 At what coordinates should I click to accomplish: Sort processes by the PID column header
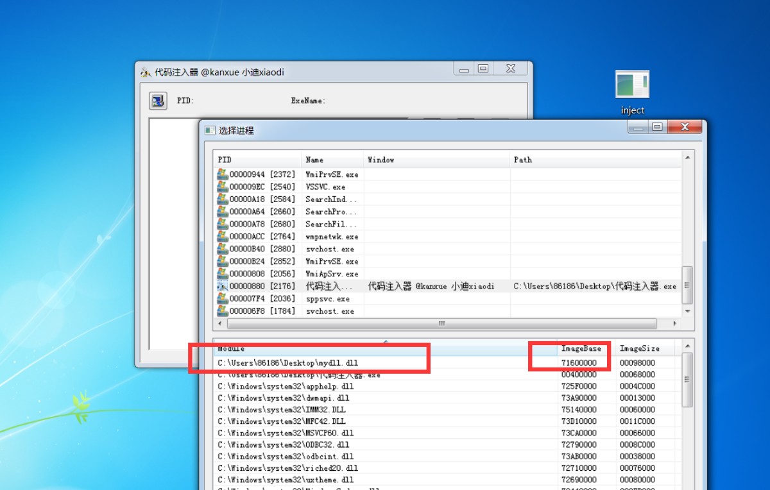click(257, 160)
